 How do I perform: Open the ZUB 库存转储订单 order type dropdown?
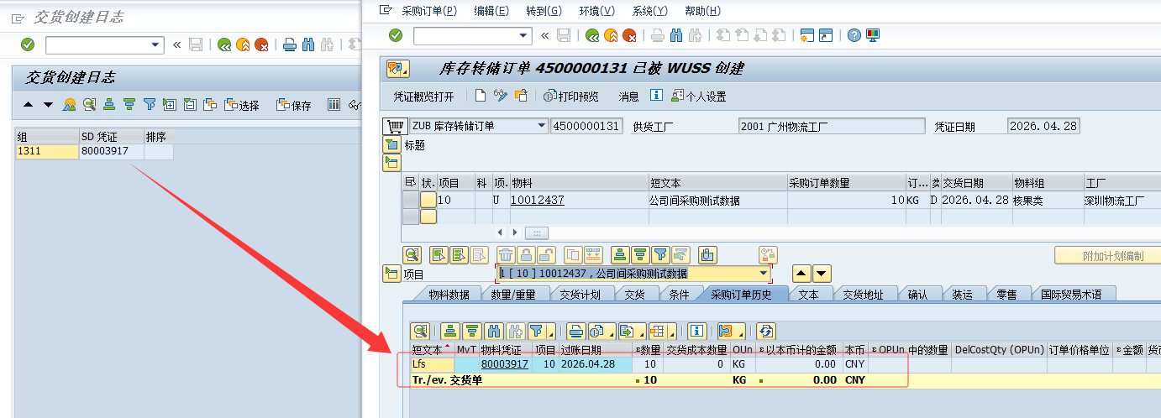coord(541,126)
